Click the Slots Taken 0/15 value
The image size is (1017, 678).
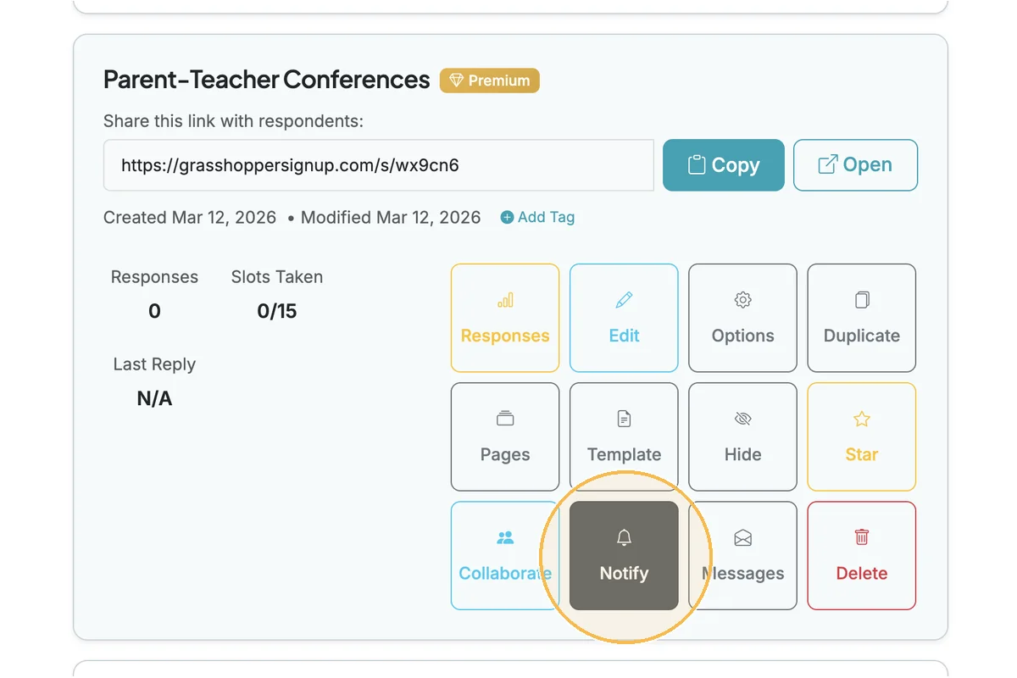tap(277, 311)
